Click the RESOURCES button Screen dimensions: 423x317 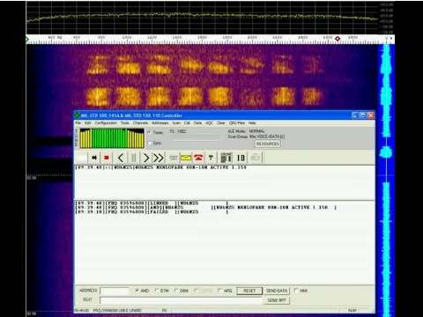(268, 144)
